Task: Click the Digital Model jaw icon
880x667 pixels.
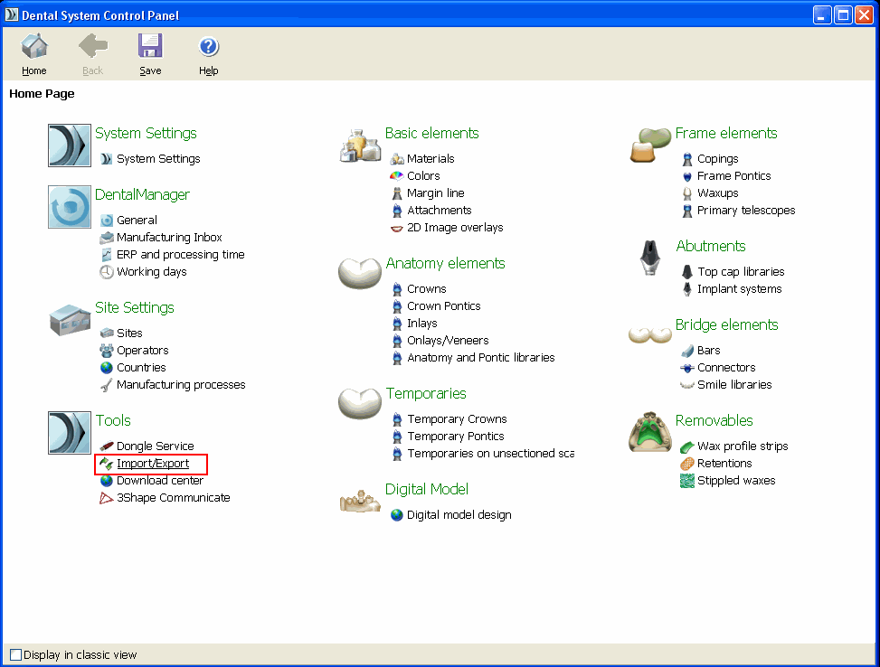Action: (360, 501)
